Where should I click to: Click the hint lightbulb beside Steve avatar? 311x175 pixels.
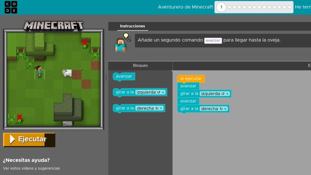click(x=126, y=36)
